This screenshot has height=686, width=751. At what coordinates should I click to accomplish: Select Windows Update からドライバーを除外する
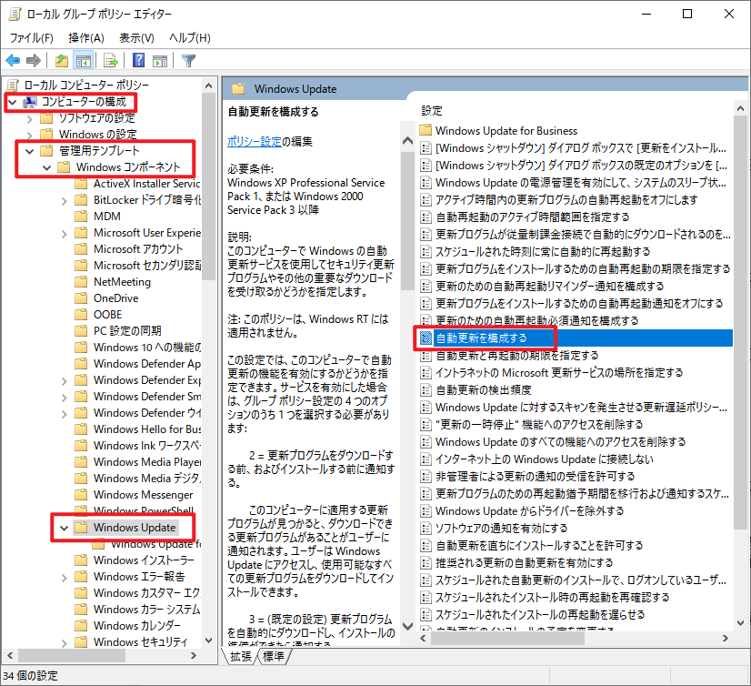530,510
